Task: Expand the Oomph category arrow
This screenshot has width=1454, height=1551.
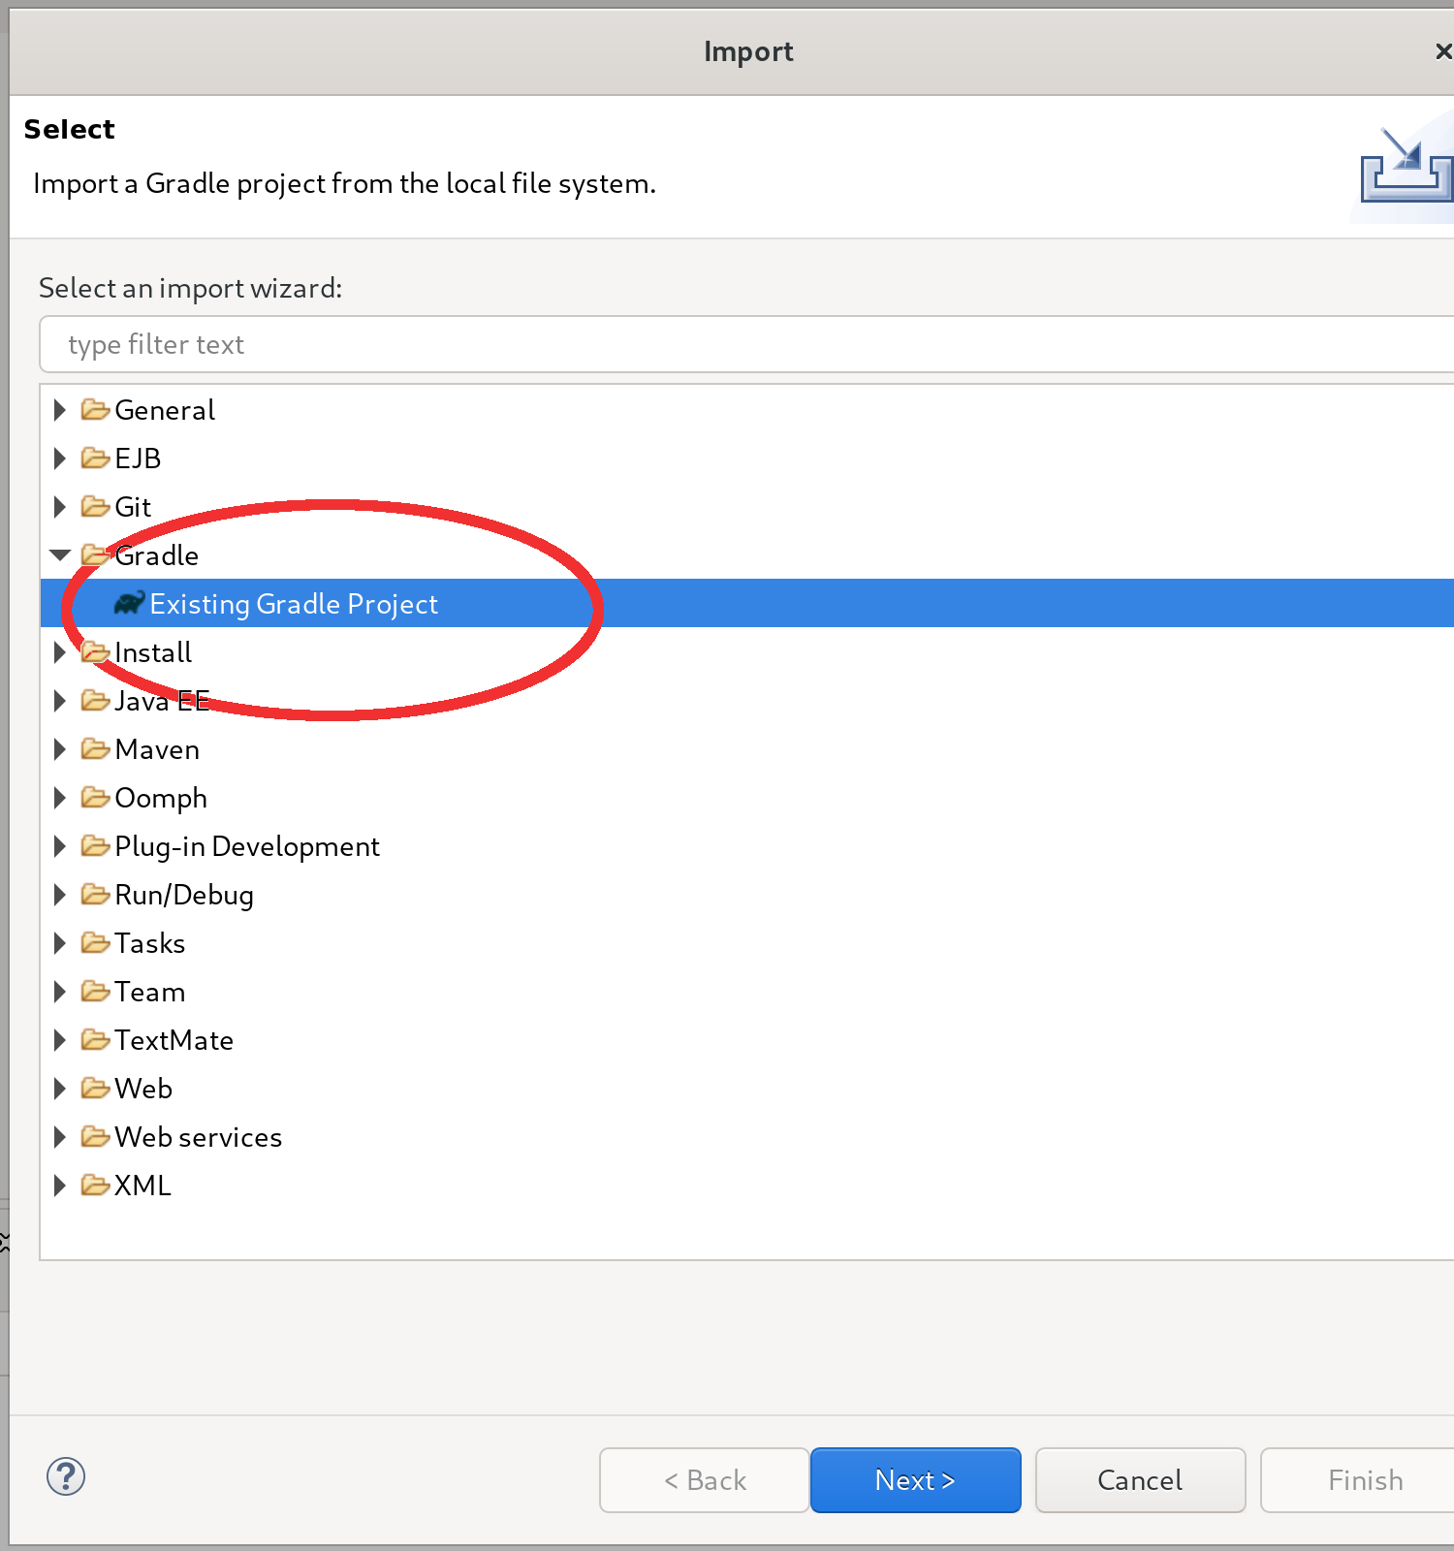Action: click(x=59, y=798)
